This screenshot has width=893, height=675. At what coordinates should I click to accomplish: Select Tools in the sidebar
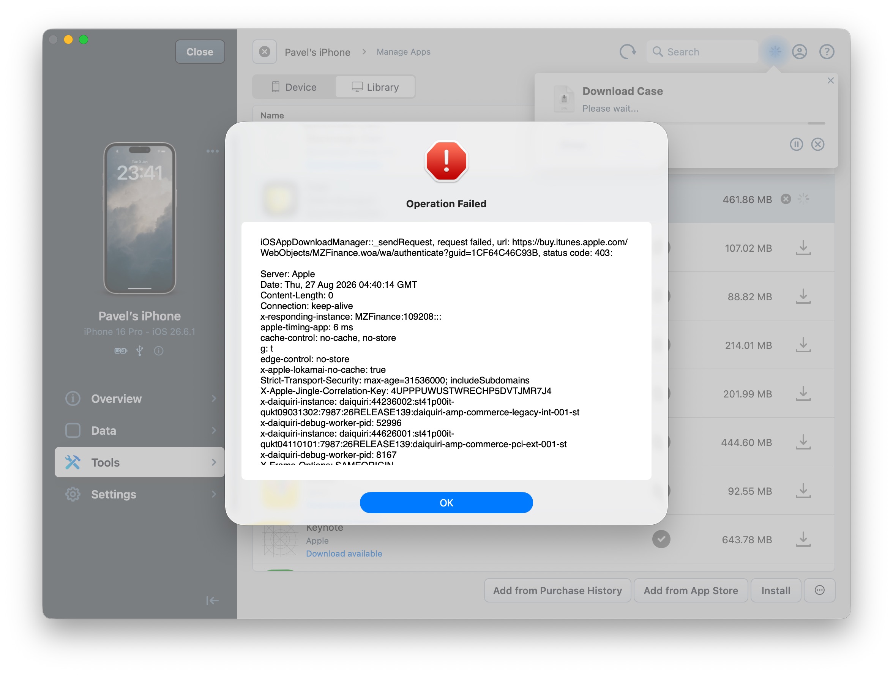pyautogui.click(x=140, y=462)
